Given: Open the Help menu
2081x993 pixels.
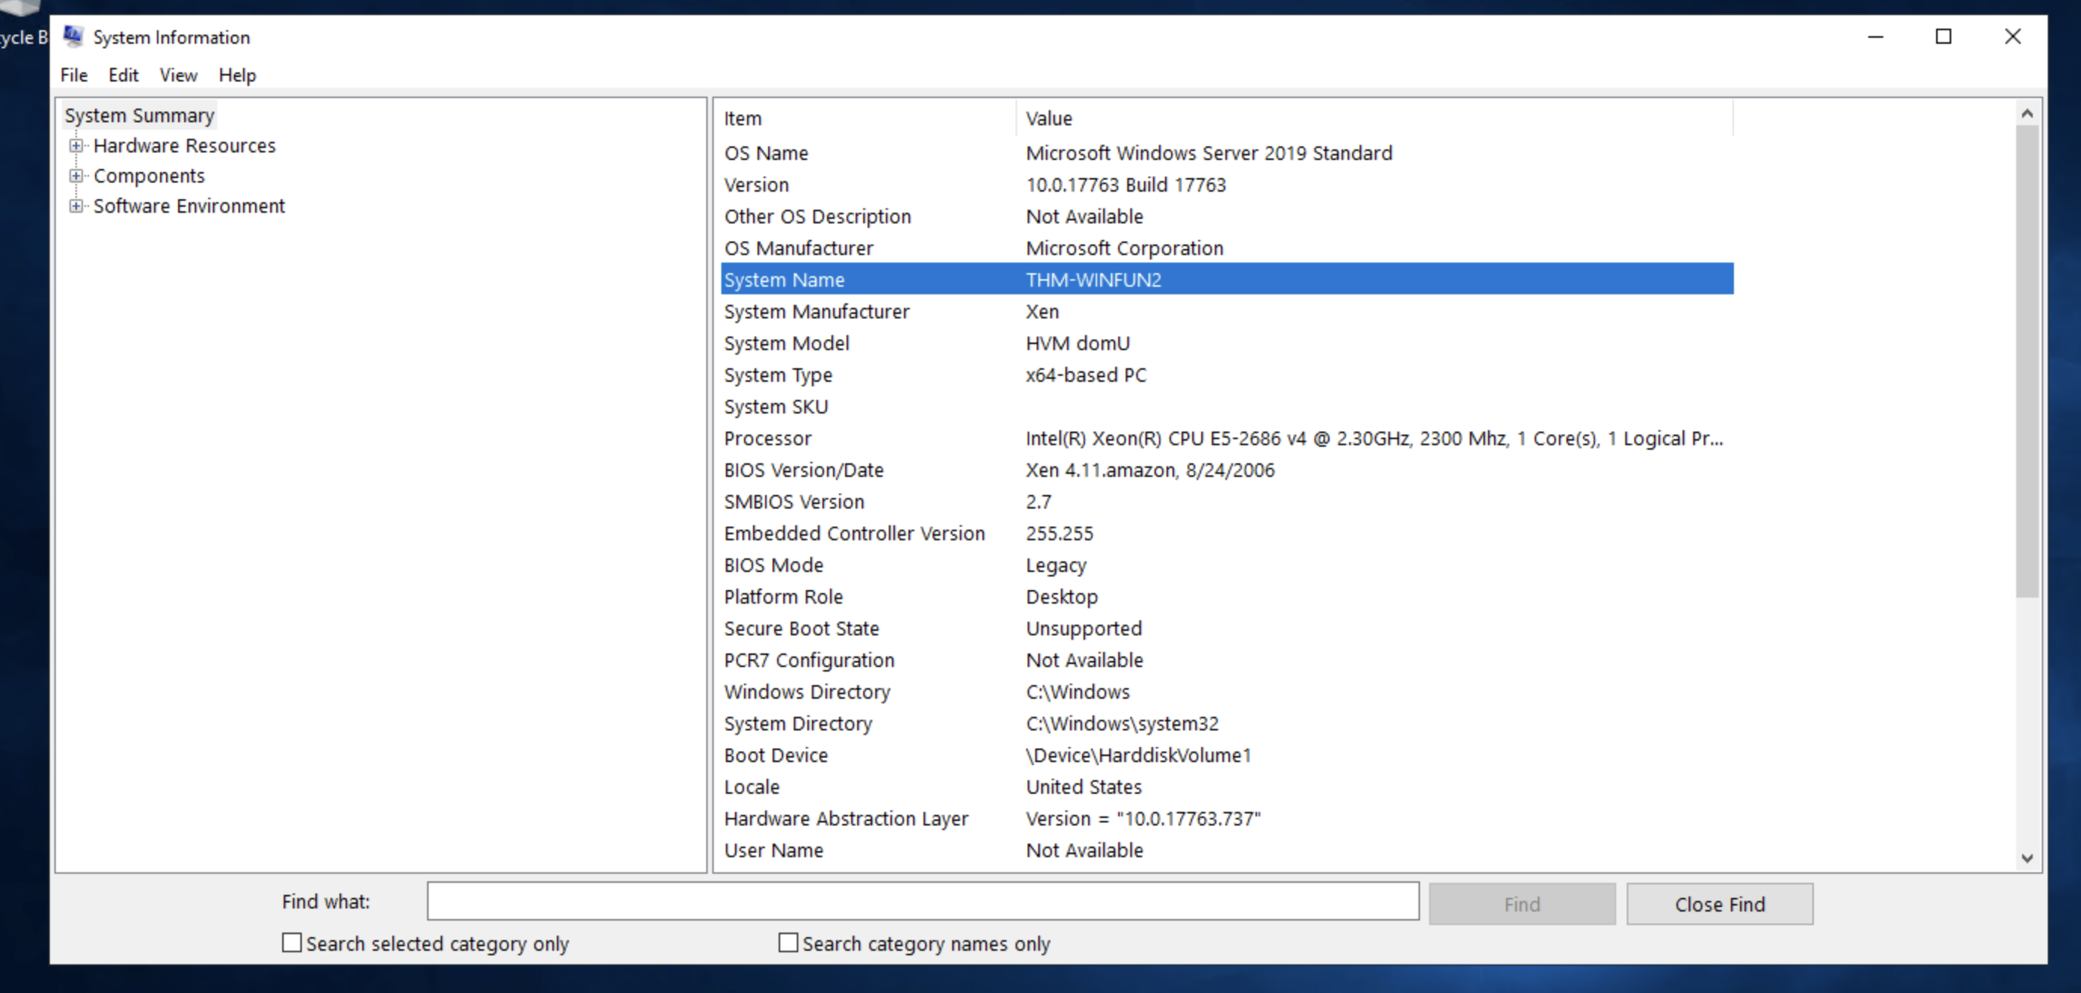Looking at the screenshot, I should (x=237, y=75).
